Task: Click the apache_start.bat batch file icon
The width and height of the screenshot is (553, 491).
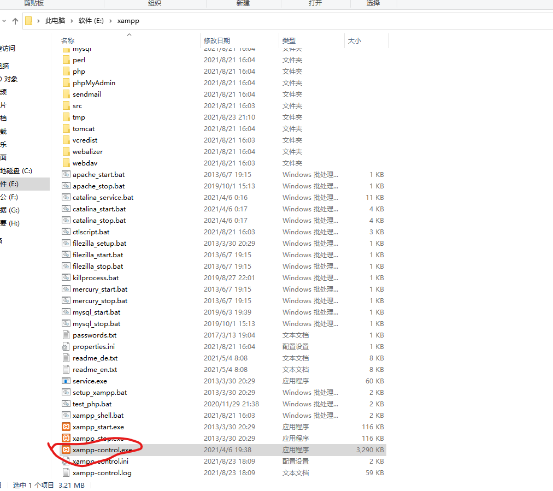Action: pyautogui.click(x=66, y=174)
